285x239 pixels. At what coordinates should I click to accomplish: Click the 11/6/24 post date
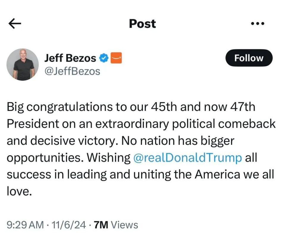click(x=68, y=225)
